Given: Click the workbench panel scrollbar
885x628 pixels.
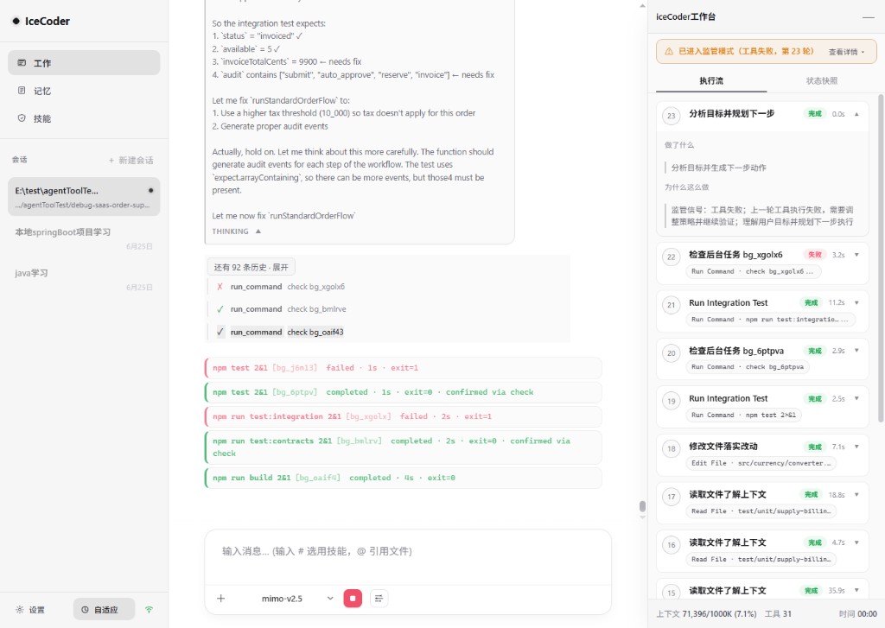Looking at the screenshot, I should coord(881,258).
